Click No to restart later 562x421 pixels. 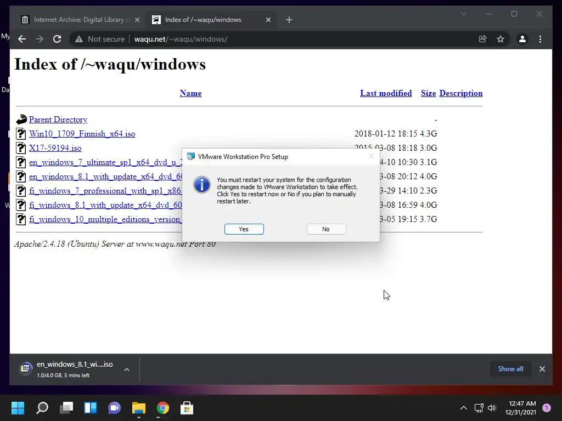click(x=326, y=229)
